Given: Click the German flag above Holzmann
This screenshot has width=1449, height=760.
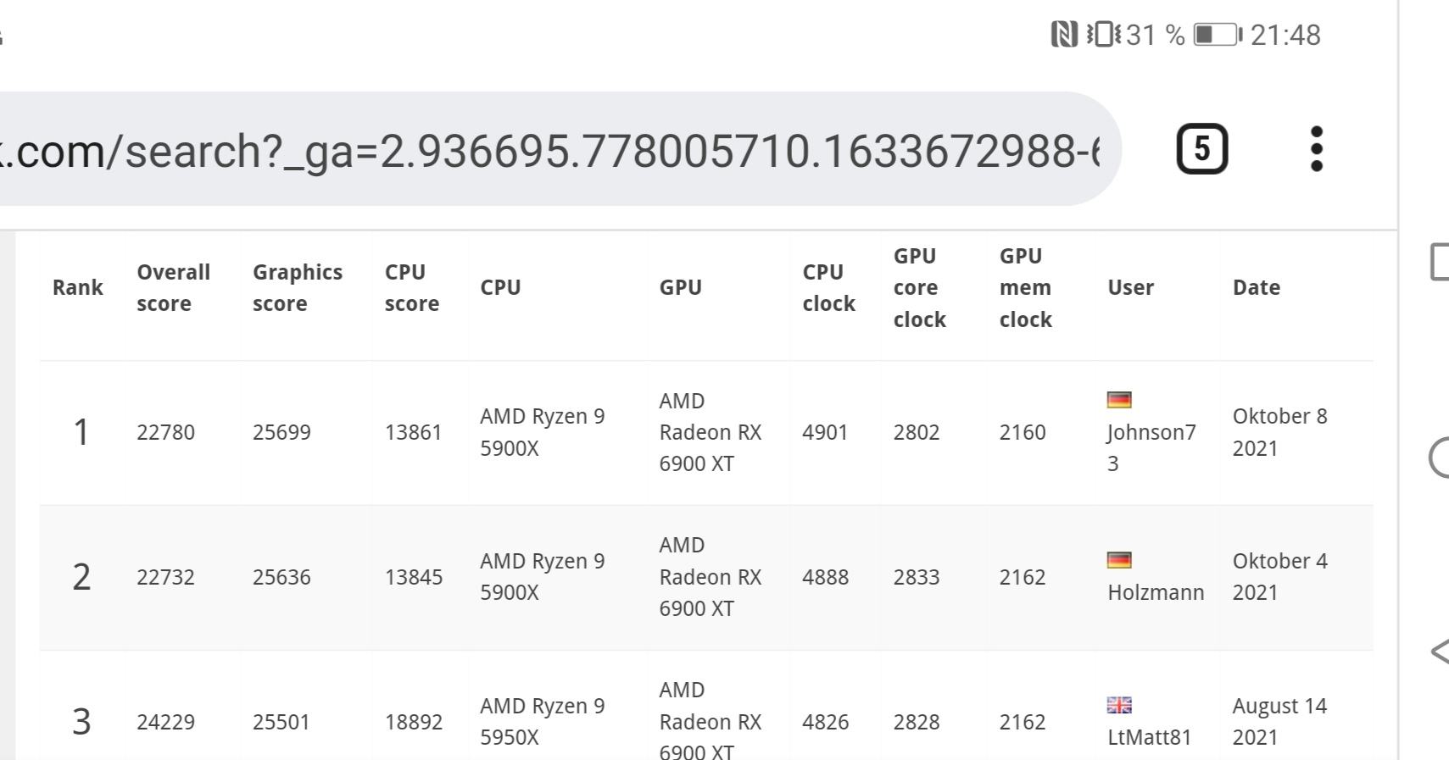Looking at the screenshot, I should click(x=1119, y=560).
